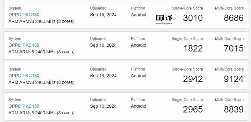251x122 pixels.
Task: Click the Sep 19, 2024 date in the 8839 result
Action: (x=103, y=106)
